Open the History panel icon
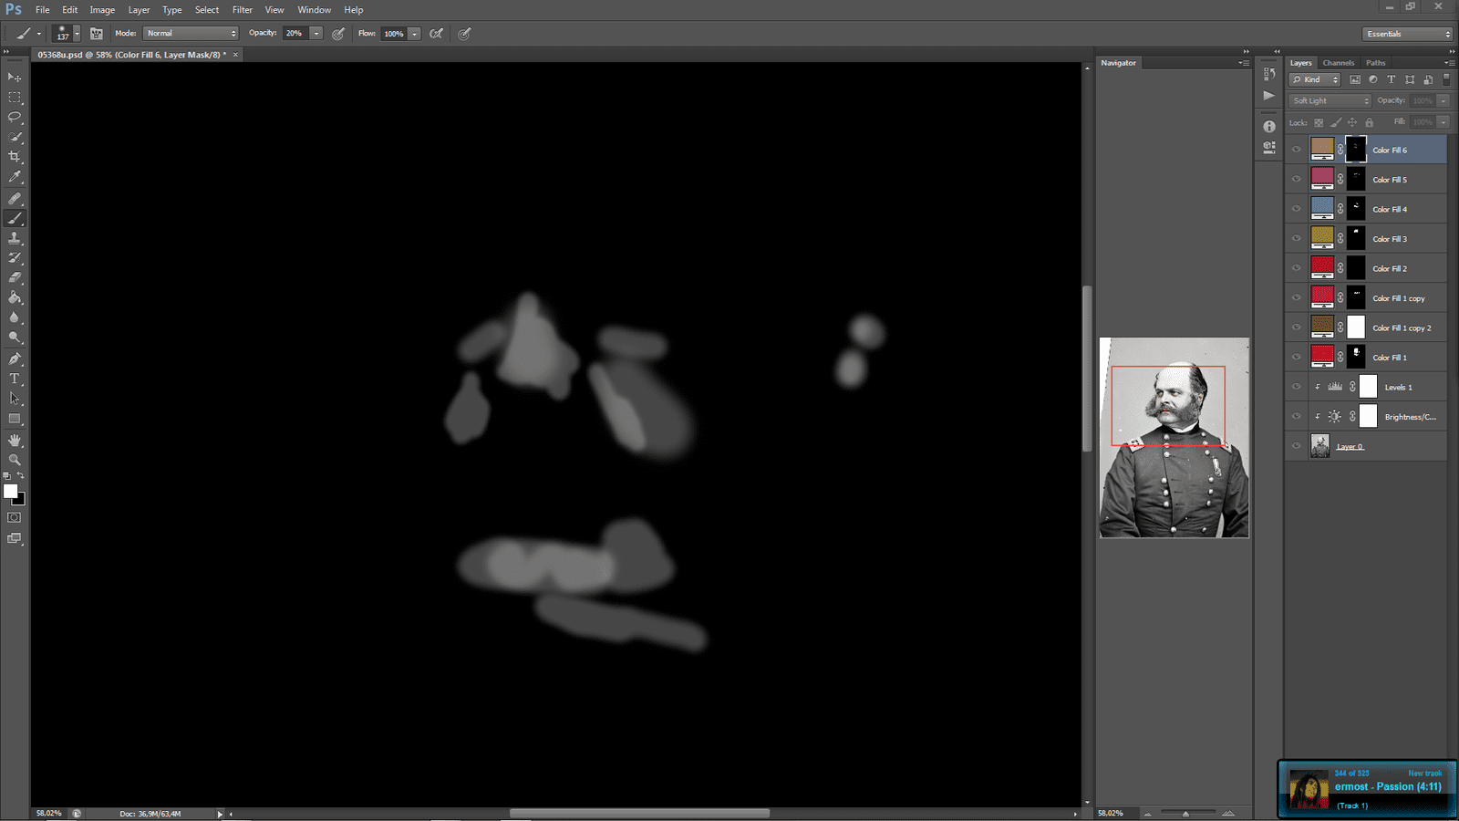Image resolution: width=1459 pixels, height=821 pixels. click(1269, 74)
